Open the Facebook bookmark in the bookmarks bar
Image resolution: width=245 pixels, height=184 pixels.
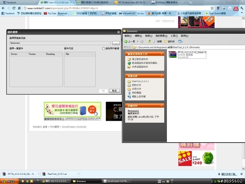tap(8, 13)
